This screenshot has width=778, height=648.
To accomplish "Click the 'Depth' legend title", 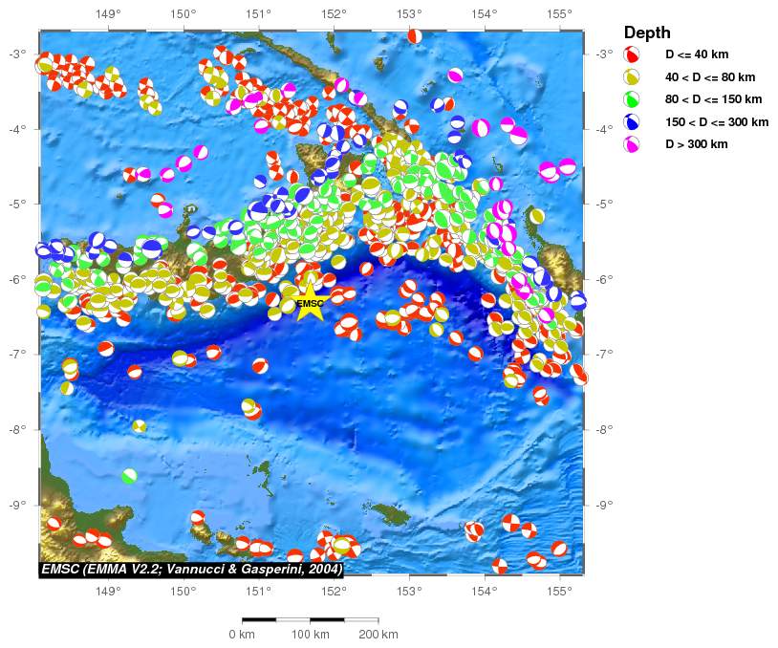I will click(647, 32).
